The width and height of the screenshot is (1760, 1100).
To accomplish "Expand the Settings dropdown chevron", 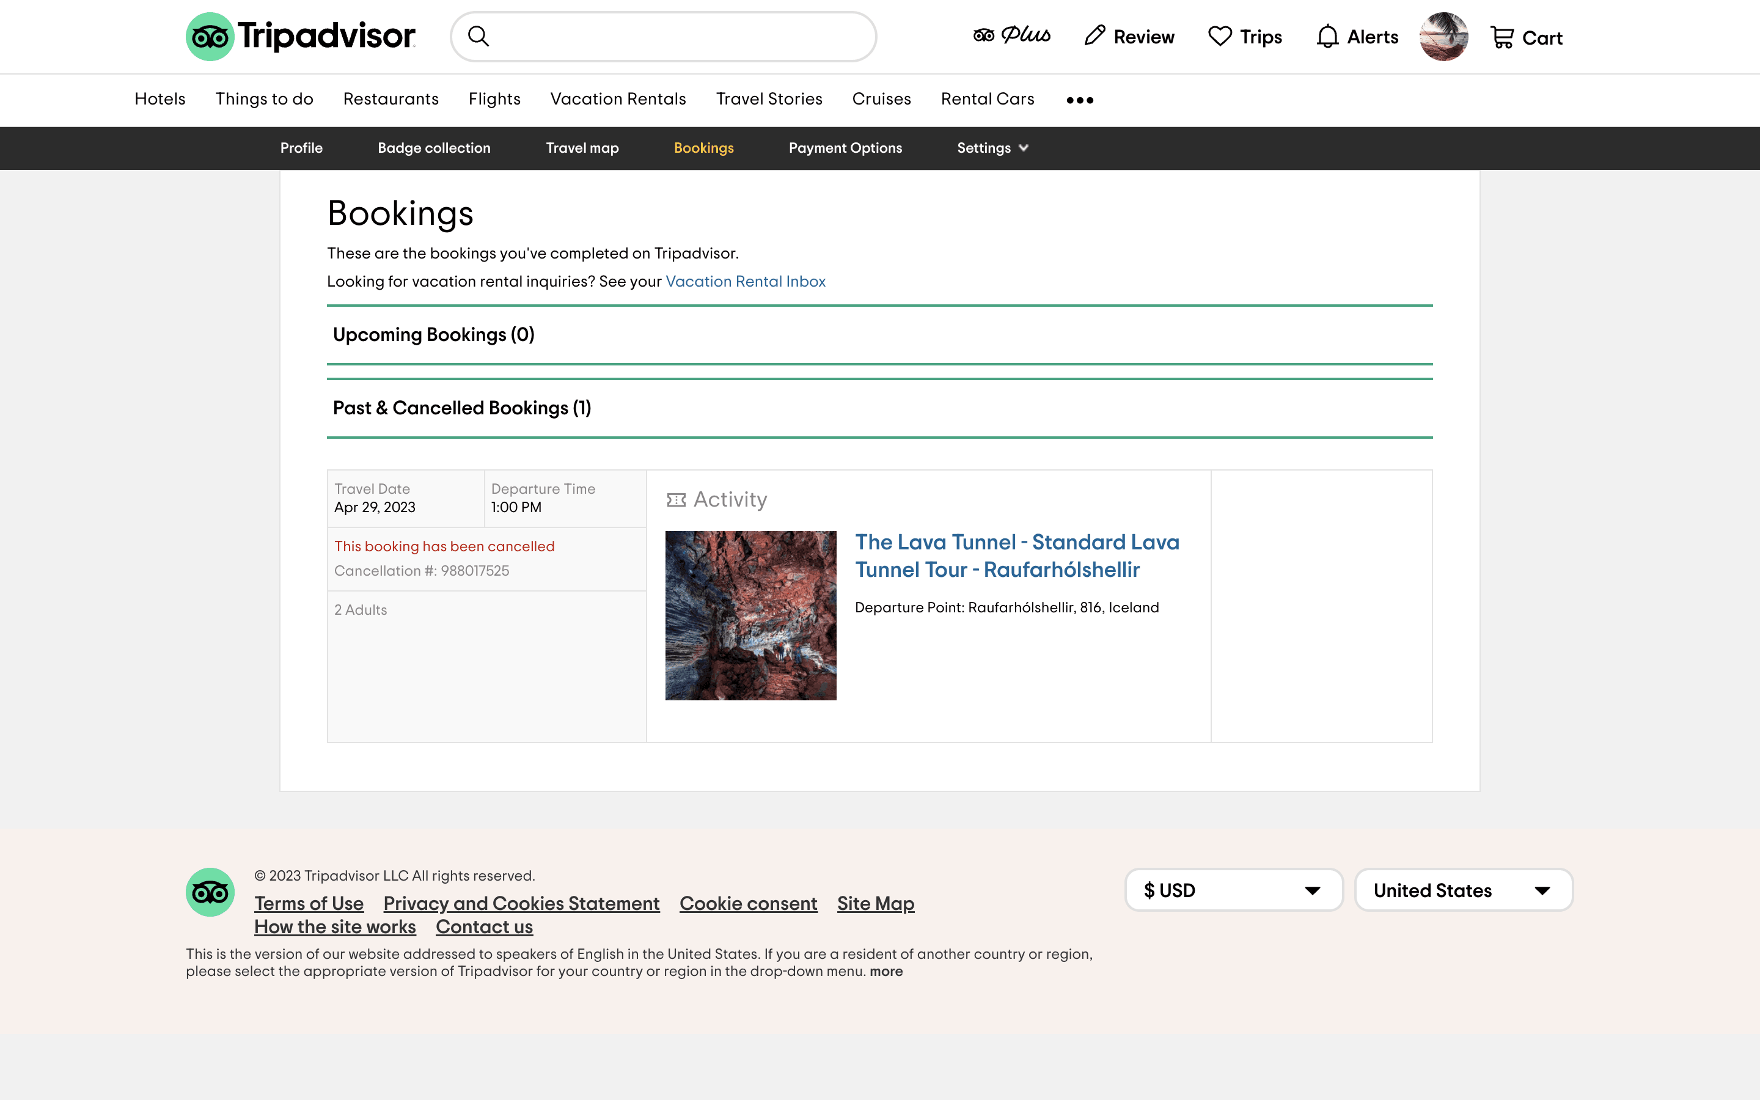I will click(x=1023, y=148).
